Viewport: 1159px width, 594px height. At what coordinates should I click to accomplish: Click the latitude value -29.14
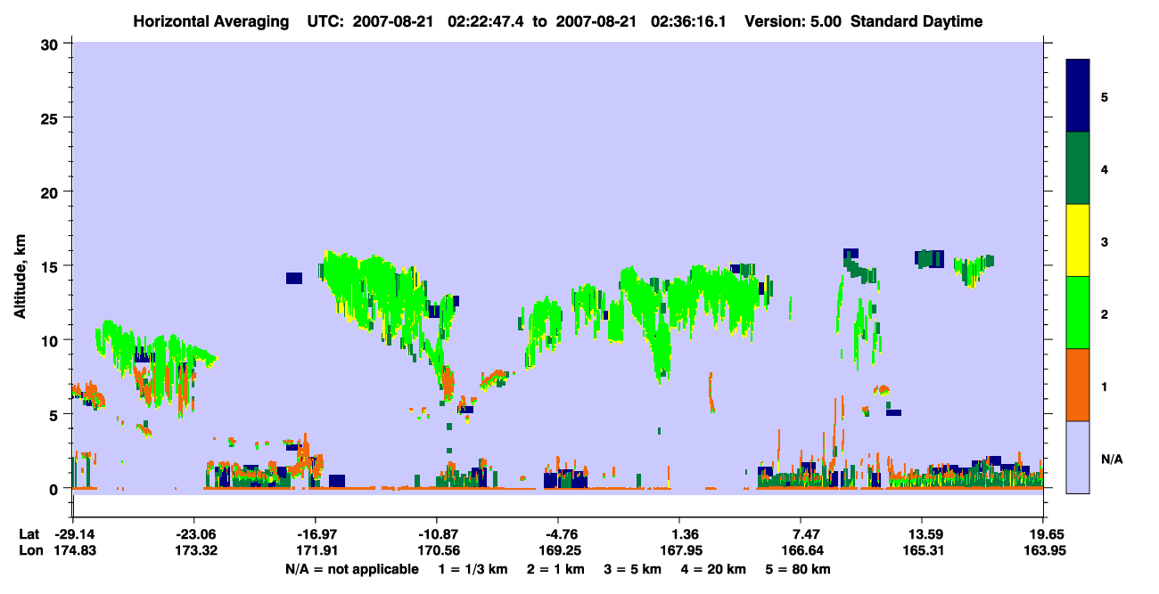click(73, 534)
